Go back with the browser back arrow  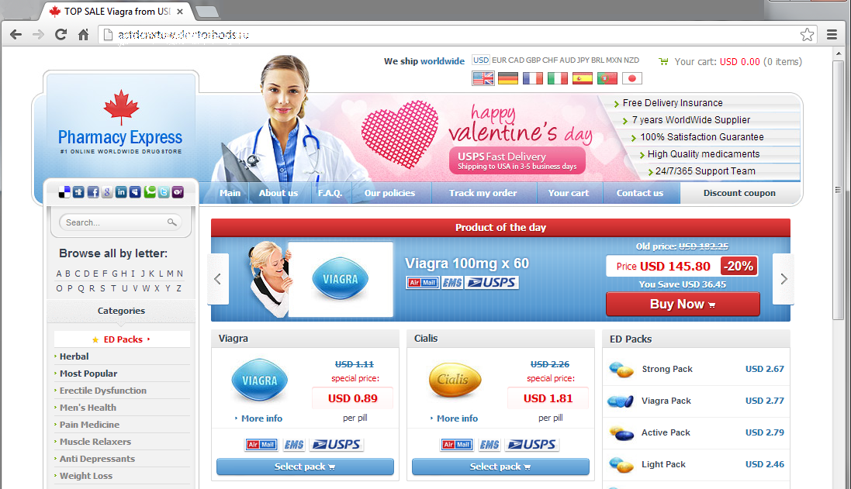click(16, 35)
